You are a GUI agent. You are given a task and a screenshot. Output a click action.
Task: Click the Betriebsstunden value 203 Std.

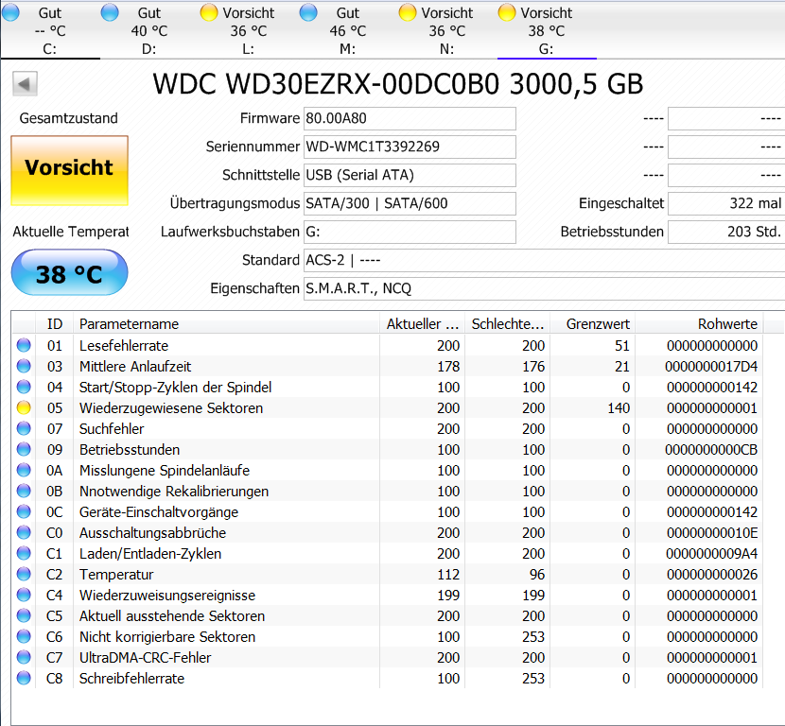coord(726,233)
